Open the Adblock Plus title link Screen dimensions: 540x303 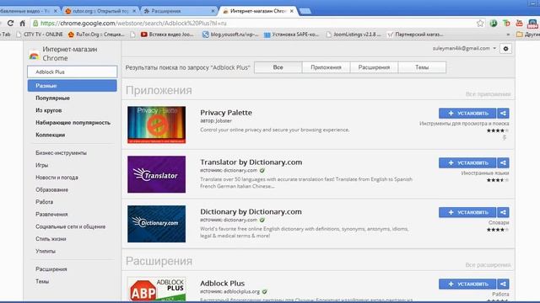tap(222, 283)
